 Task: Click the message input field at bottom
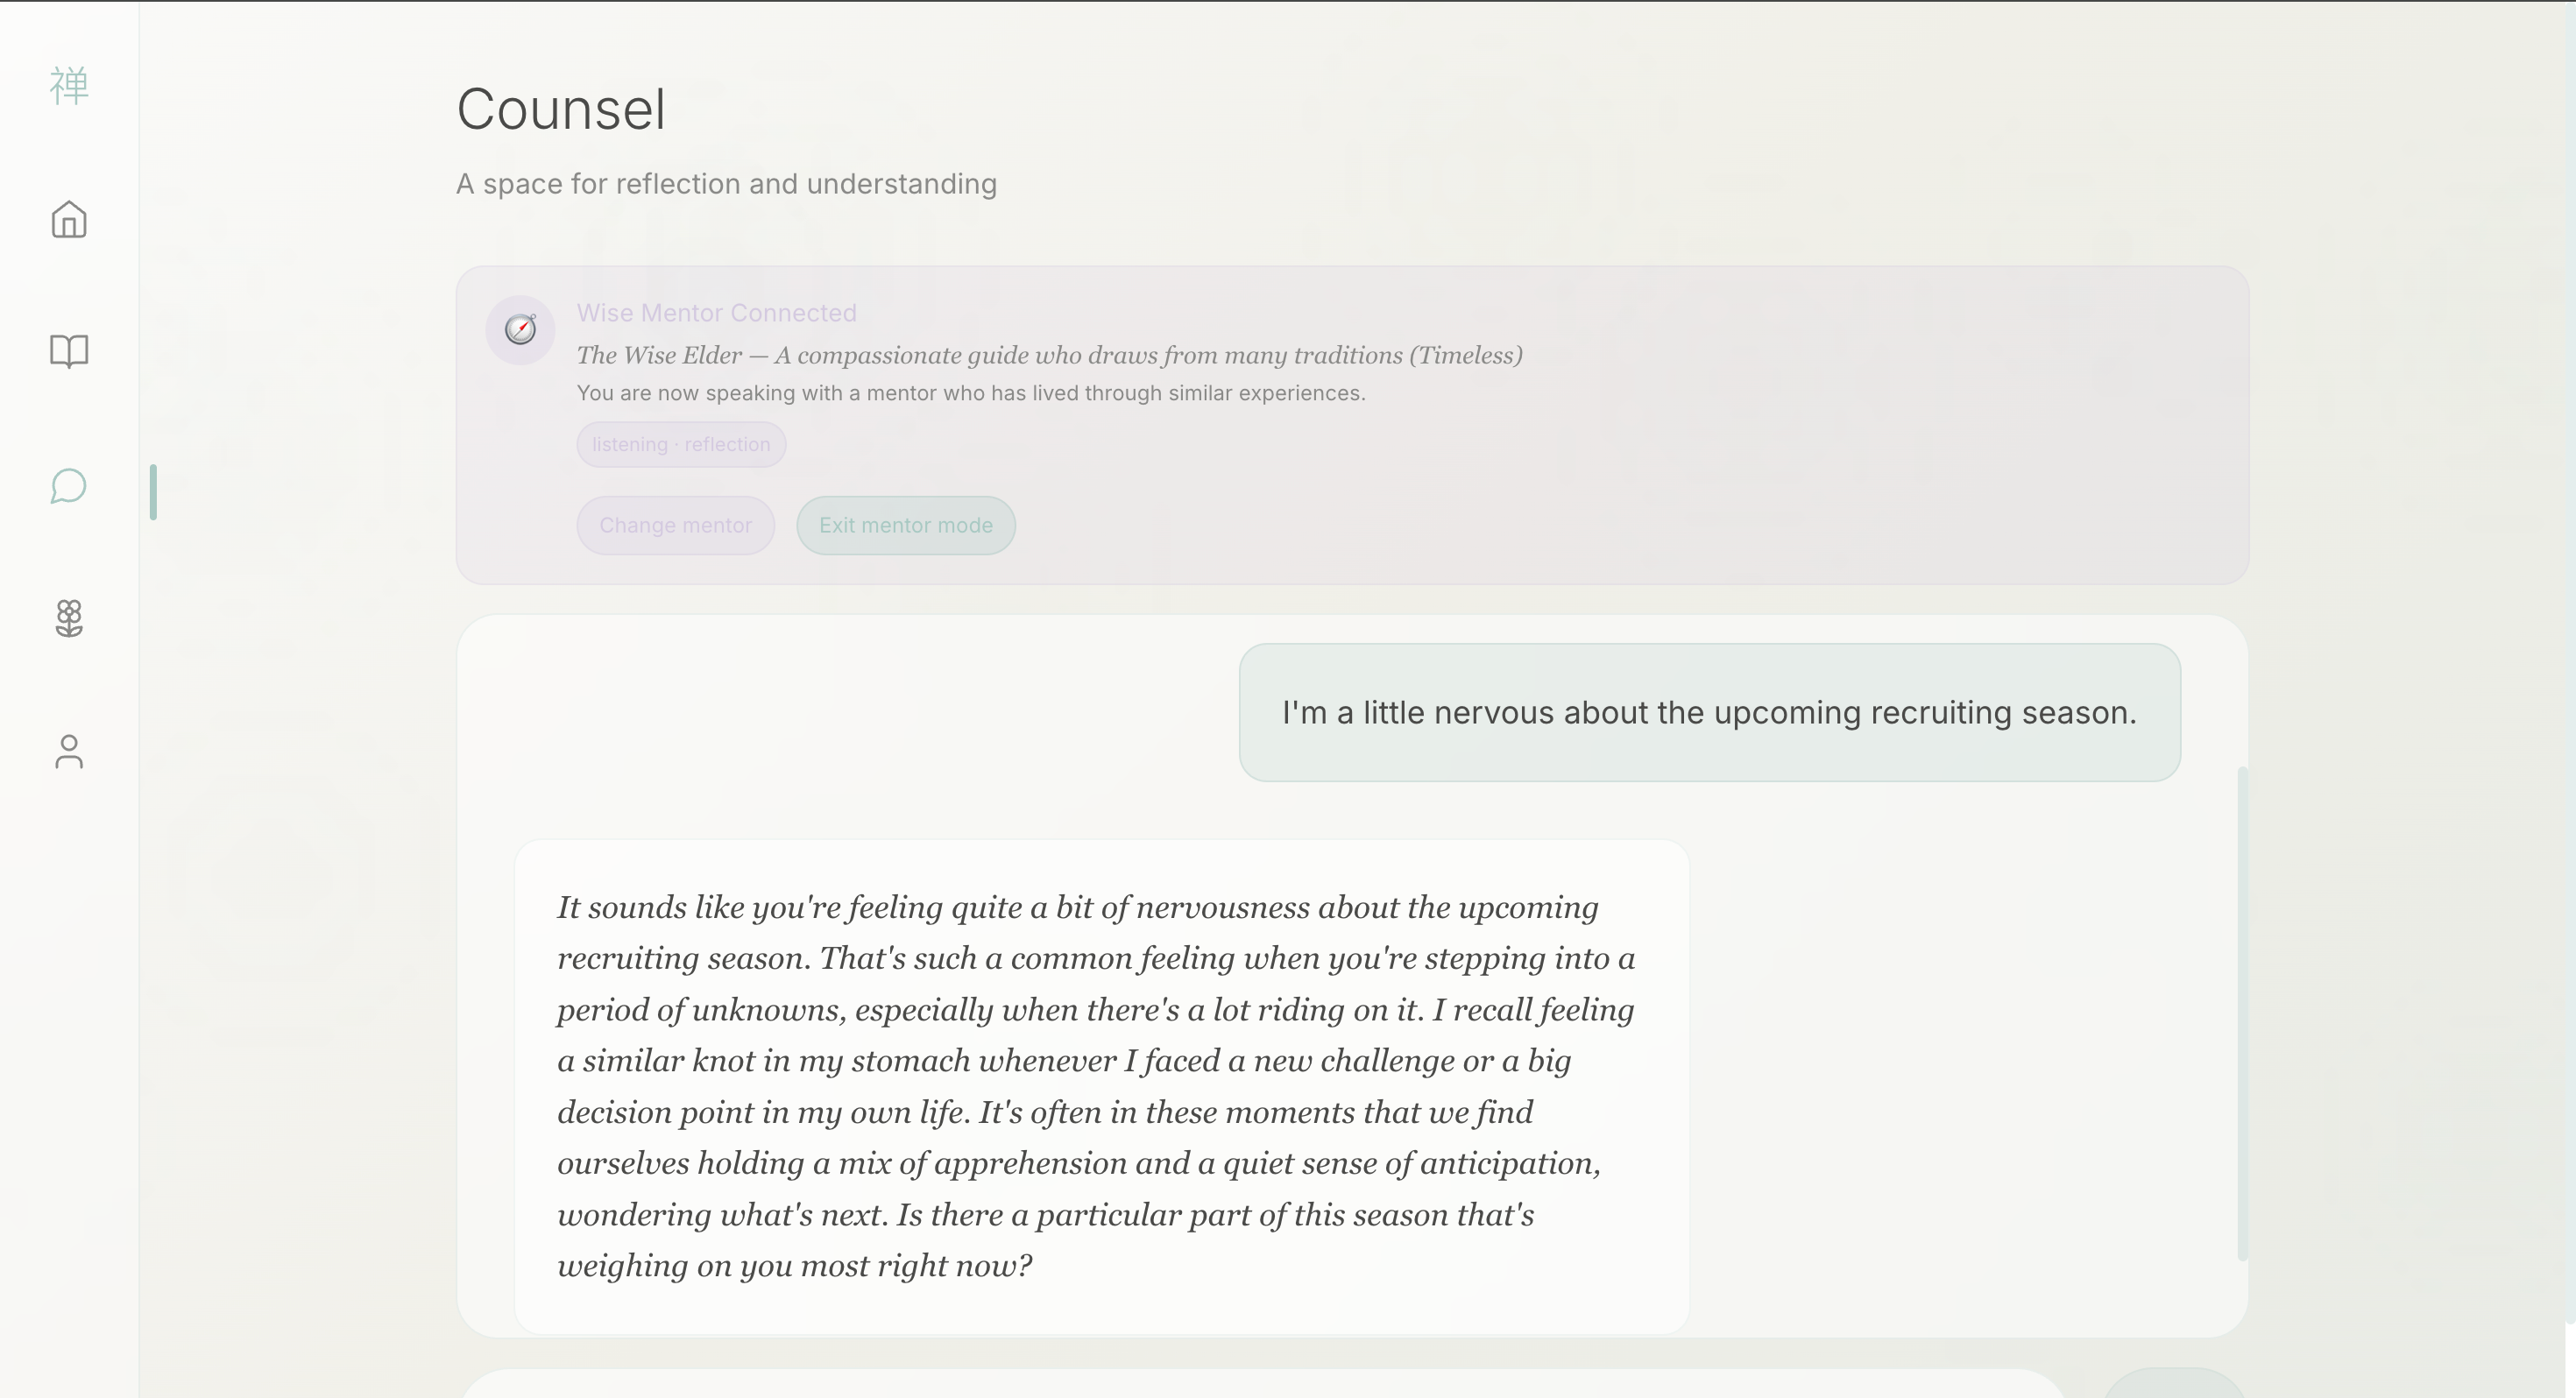pyautogui.click(x=1260, y=1386)
